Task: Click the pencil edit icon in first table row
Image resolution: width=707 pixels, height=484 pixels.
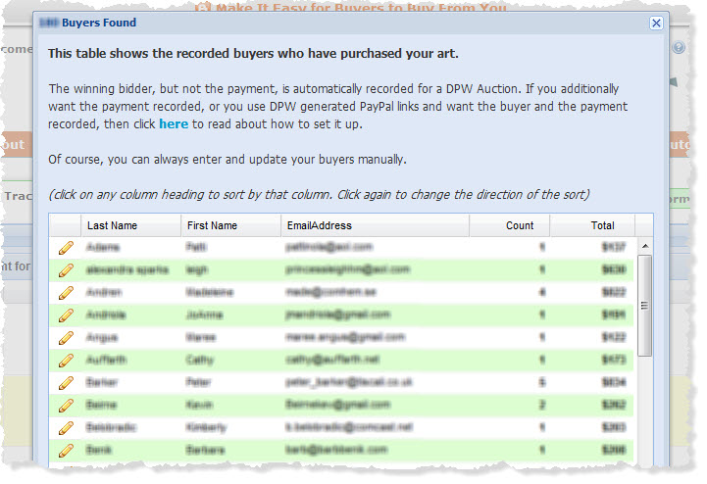Action: click(x=66, y=248)
